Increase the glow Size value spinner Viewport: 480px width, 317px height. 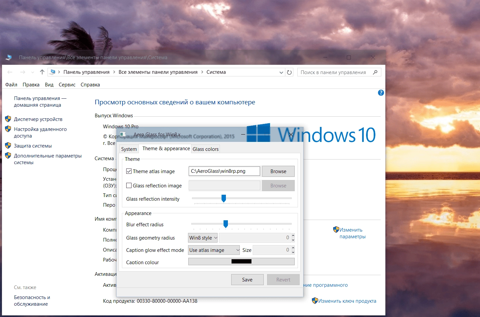pyautogui.click(x=293, y=248)
